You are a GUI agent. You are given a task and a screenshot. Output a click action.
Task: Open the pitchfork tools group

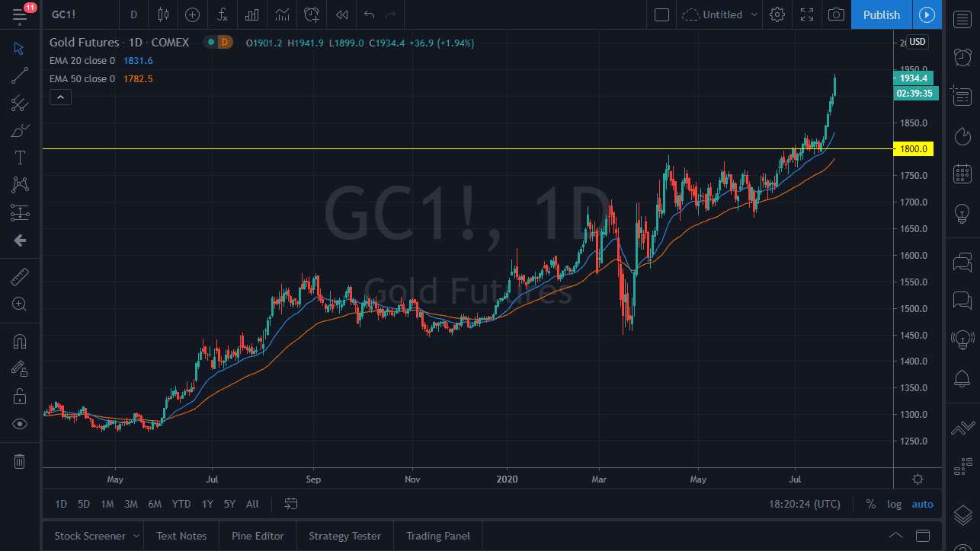[x=20, y=104]
